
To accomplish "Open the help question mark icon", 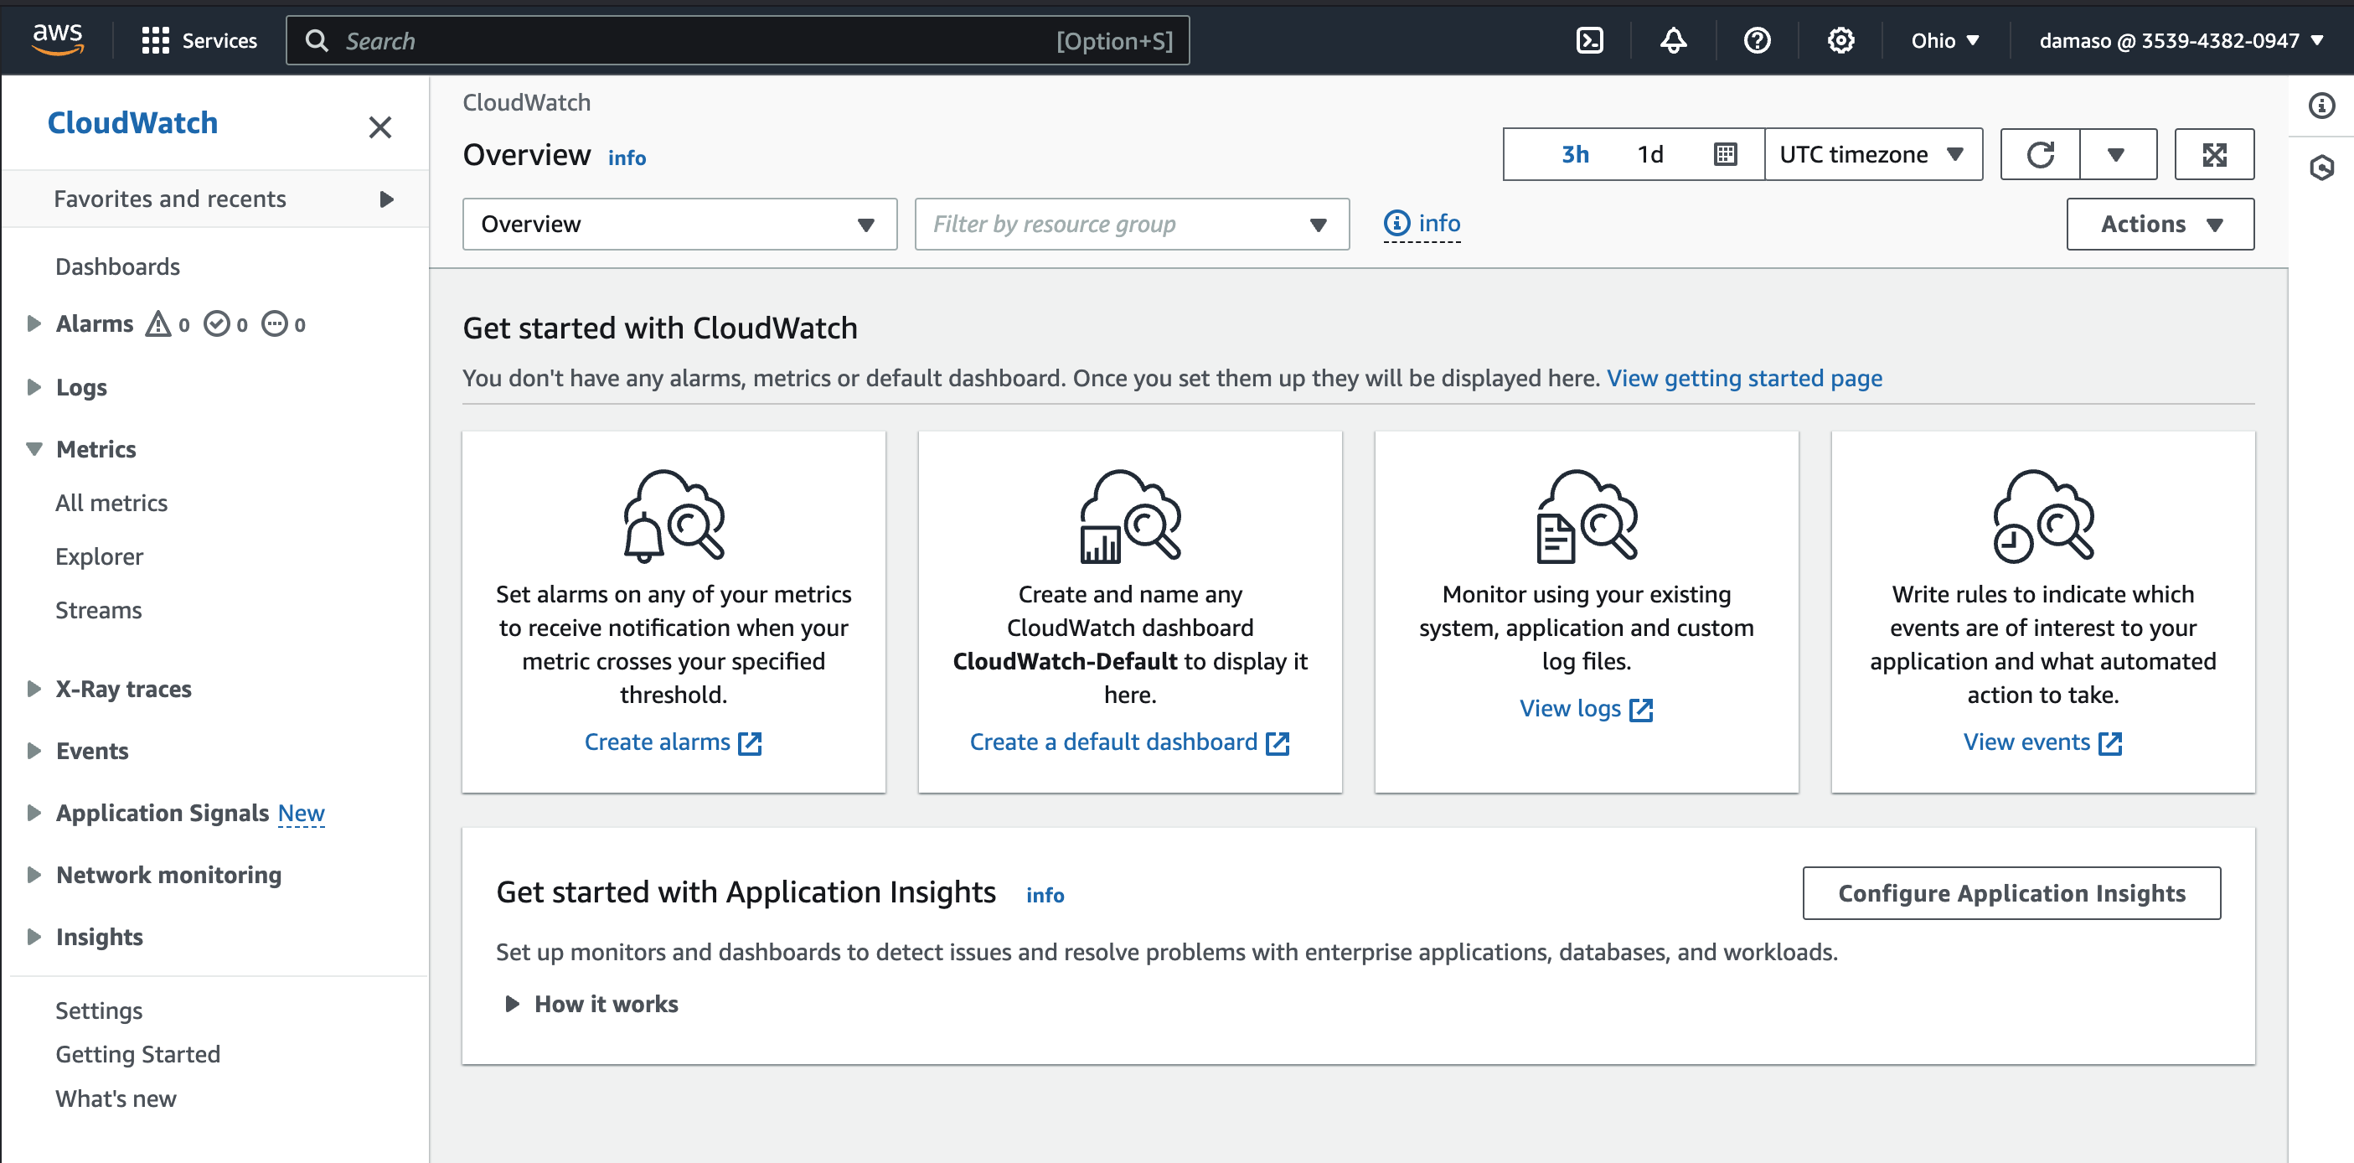I will point(1757,40).
